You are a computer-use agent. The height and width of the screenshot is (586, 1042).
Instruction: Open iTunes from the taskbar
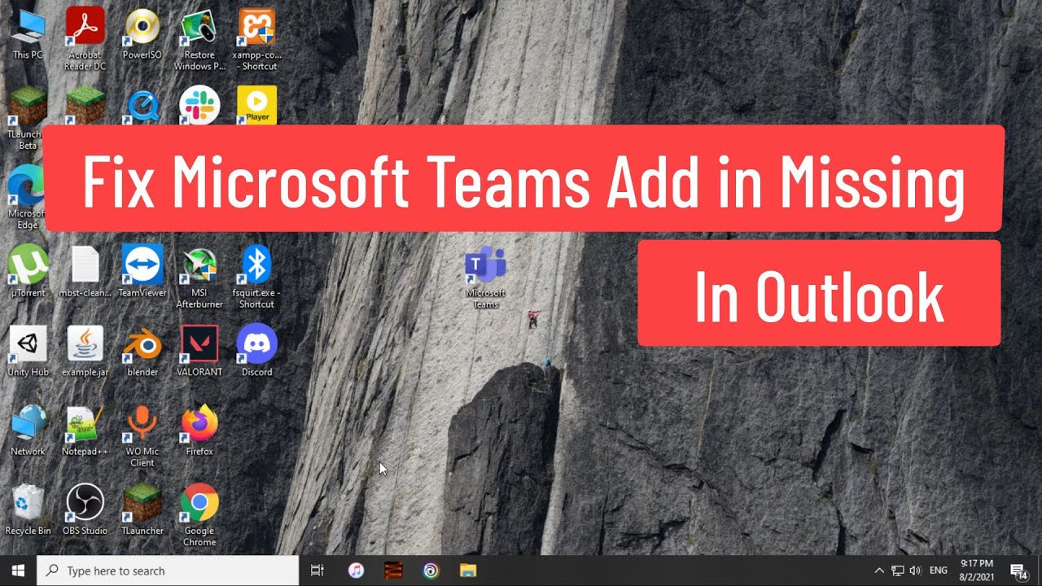pos(356,571)
